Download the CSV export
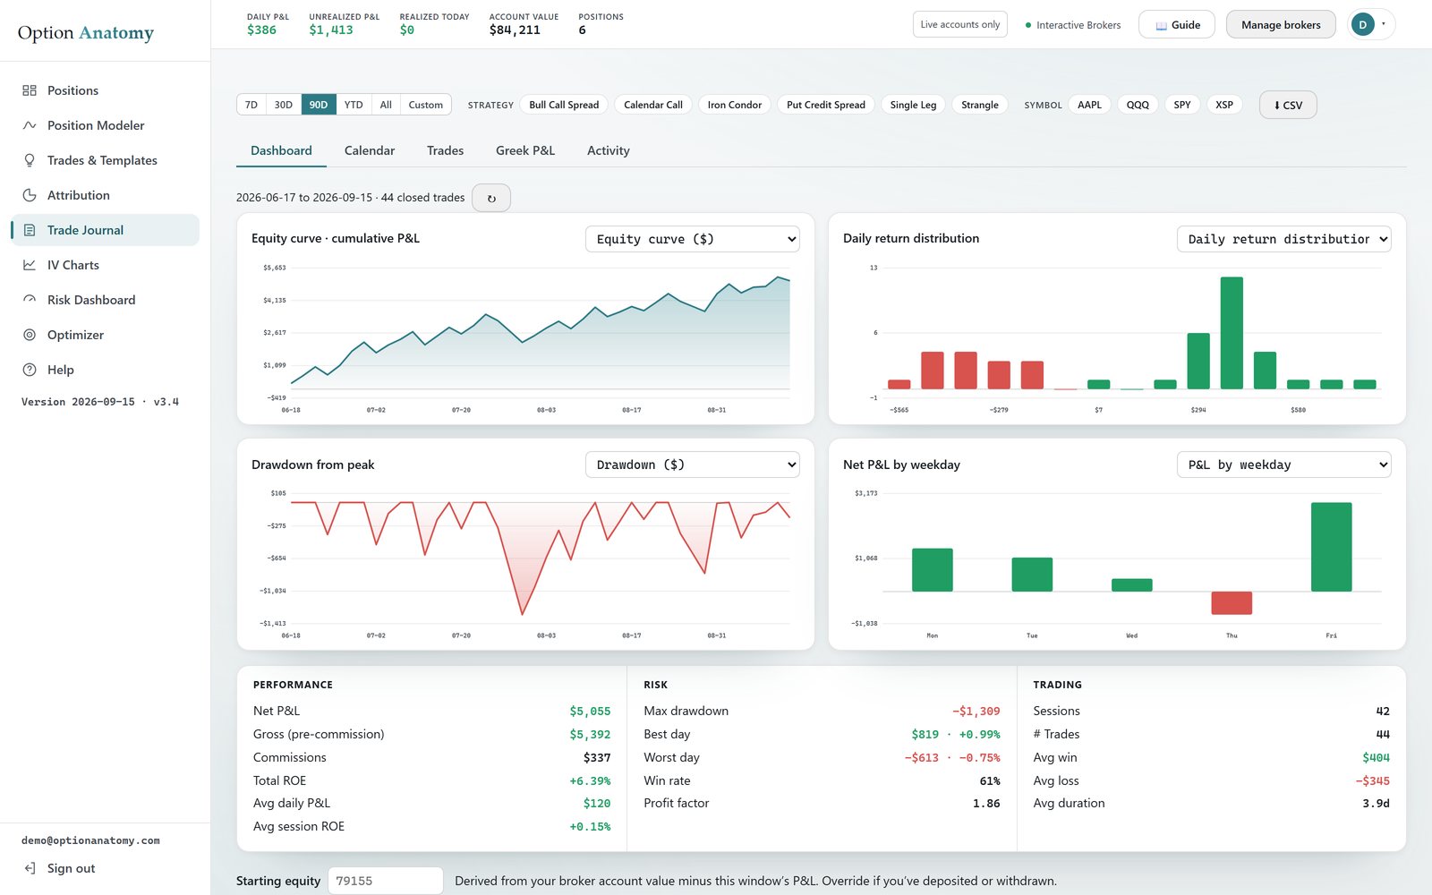1432x895 pixels. [x=1288, y=105]
